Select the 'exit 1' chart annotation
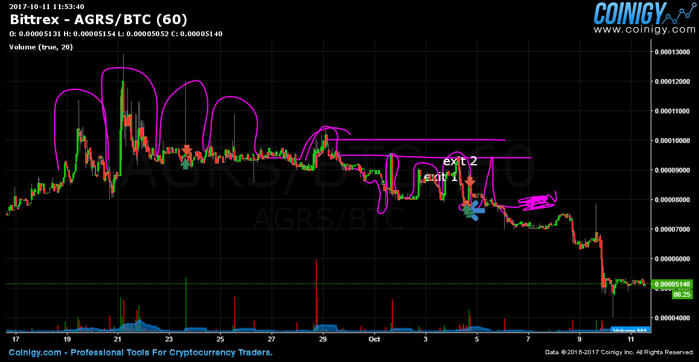 [441, 177]
